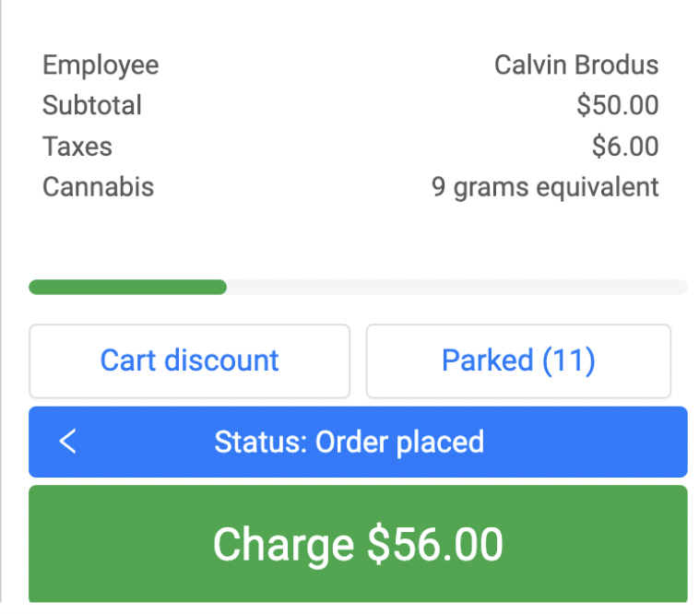Click the Taxes label
This screenshot has width=699, height=614.
(x=77, y=147)
